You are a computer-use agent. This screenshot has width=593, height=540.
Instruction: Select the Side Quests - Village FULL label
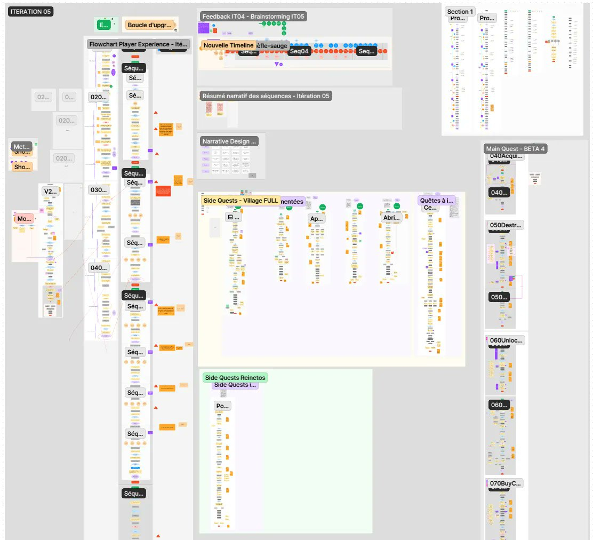click(x=241, y=200)
